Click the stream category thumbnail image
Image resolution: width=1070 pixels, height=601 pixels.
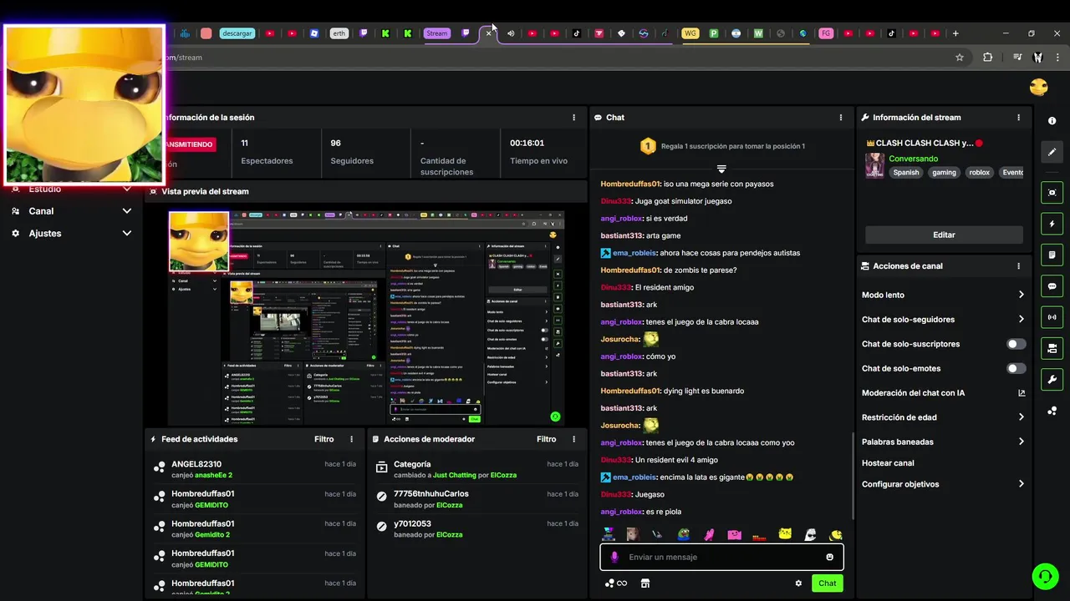[x=874, y=164]
